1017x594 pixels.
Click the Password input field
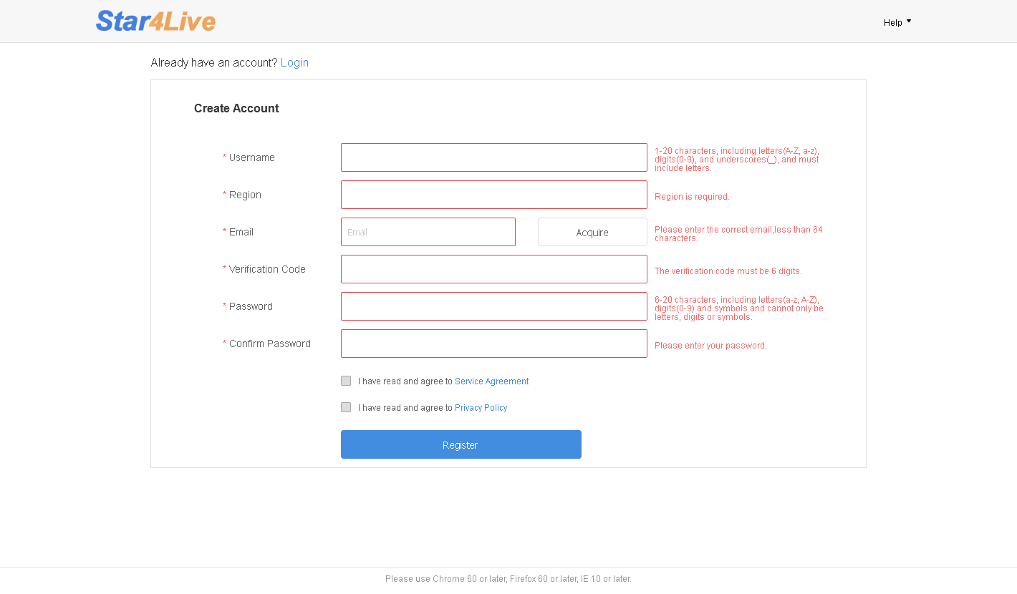494,306
